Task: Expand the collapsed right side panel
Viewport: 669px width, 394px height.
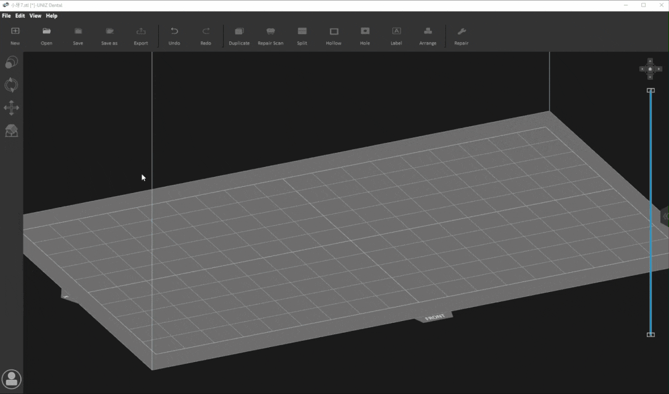Action: click(665, 216)
